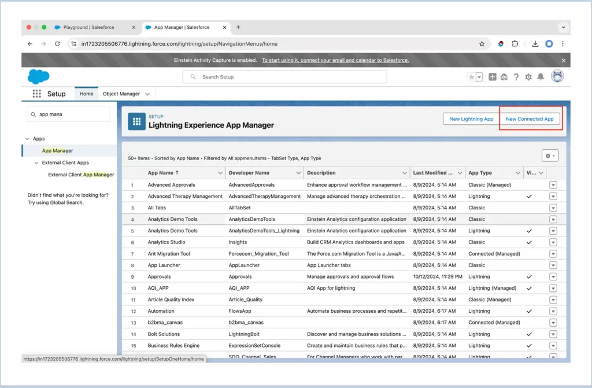Click the b2bma_canvas app name cell
The image size is (592, 388).
pos(165,323)
